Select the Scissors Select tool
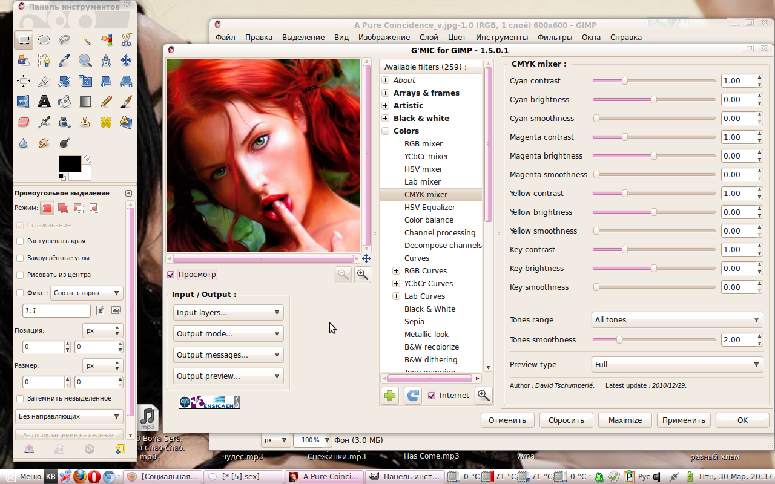This screenshot has width=775, height=484. point(126,40)
